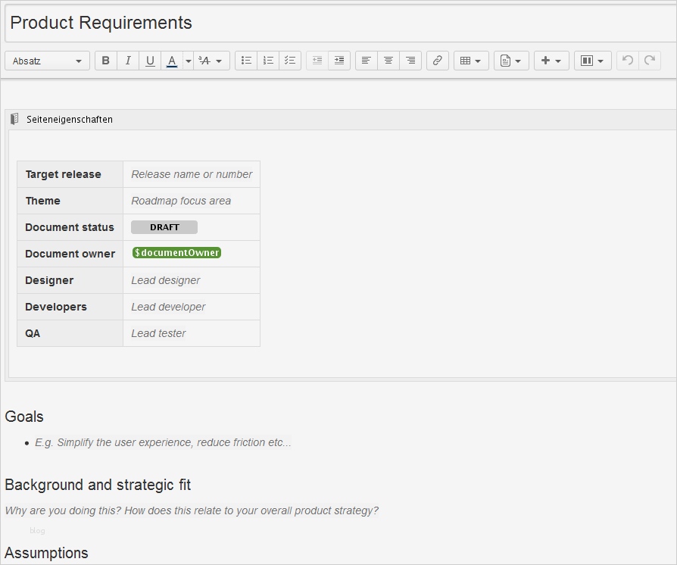This screenshot has width=677, height=565.
Task: Toggle bold formatting
Action: pyautogui.click(x=106, y=61)
